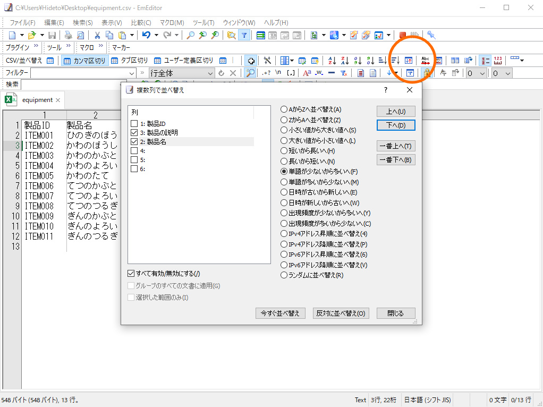The image size is (543, 407).
Task: Click the 今すぐ並べ替え button
Action: click(280, 313)
